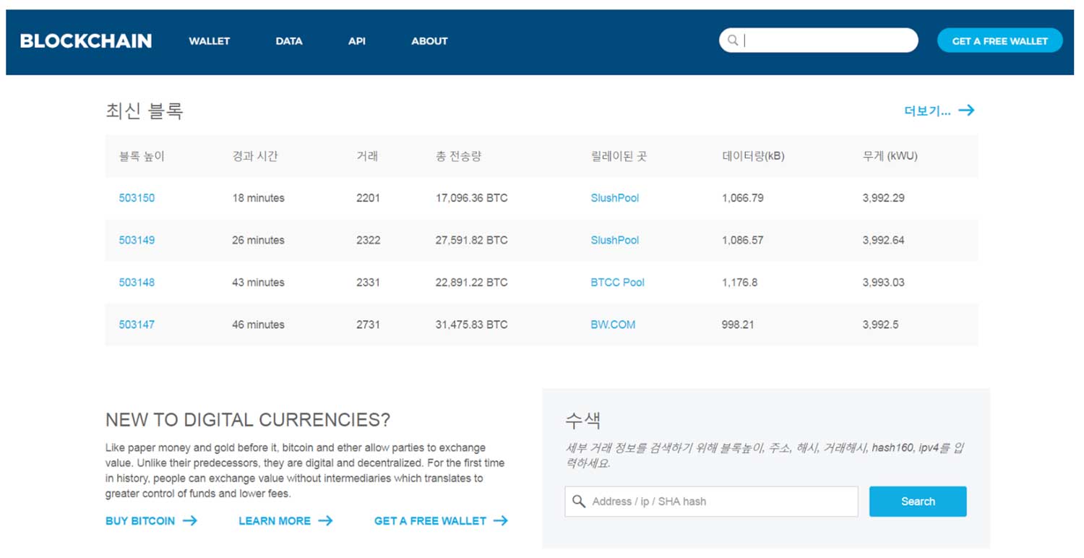Click the 3,992.64 weight cell
Image resolution: width=1084 pixels, height=558 pixels.
(883, 240)
